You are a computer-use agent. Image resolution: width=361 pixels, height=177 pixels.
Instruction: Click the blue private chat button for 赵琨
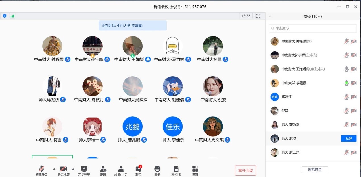tap(349, 139)
